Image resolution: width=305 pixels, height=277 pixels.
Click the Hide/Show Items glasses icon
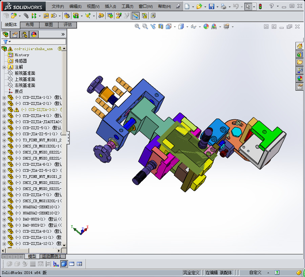tap(194, 26)
